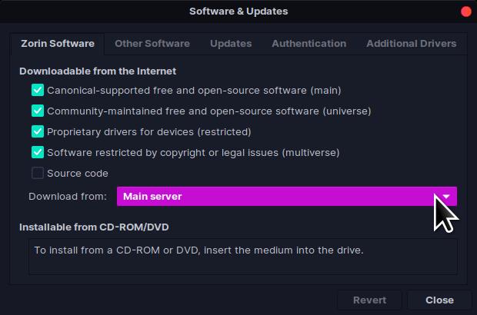Show the Additional Drivers tab
477x315 pixels.
pos(411,44)
